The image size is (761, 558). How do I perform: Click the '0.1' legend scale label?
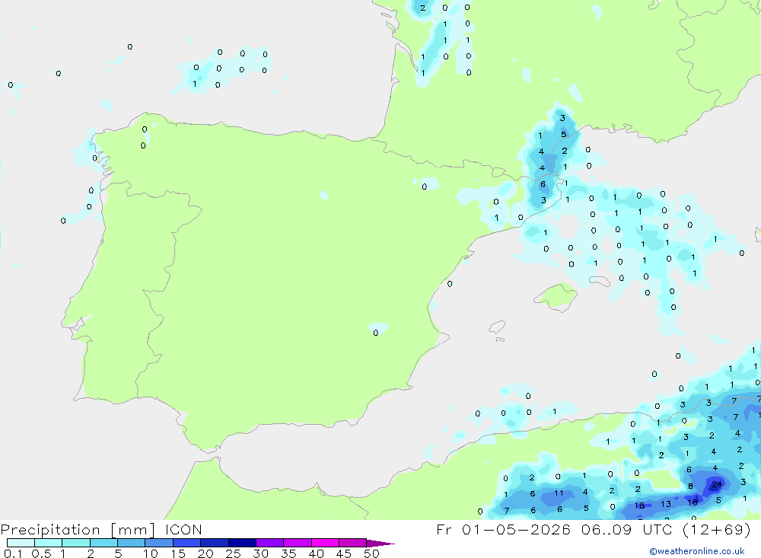(13, 553)
